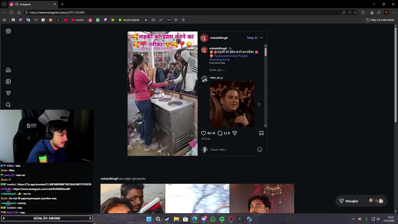Image resolution: width=398 pixels, height=224 pixels.
Task: Add page to favorites with star icon
Action: point(355,12)
